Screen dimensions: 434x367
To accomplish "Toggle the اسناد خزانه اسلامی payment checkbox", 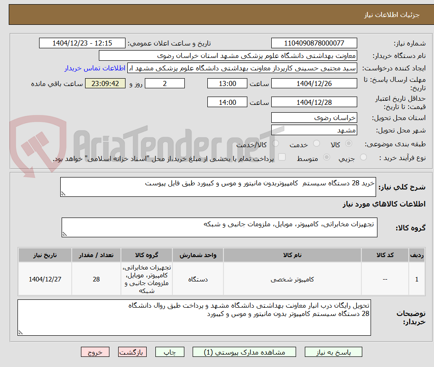I will click(x=282, y=157).
